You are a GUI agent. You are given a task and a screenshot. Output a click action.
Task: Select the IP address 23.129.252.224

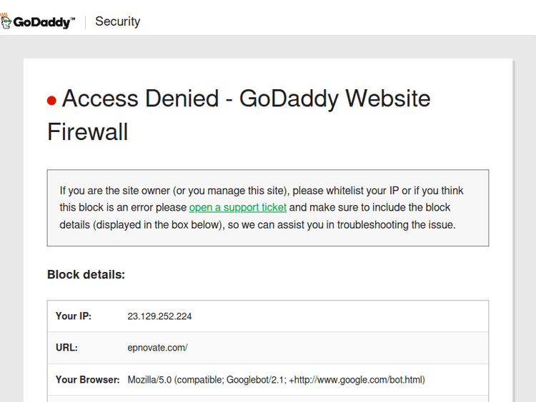159,316
